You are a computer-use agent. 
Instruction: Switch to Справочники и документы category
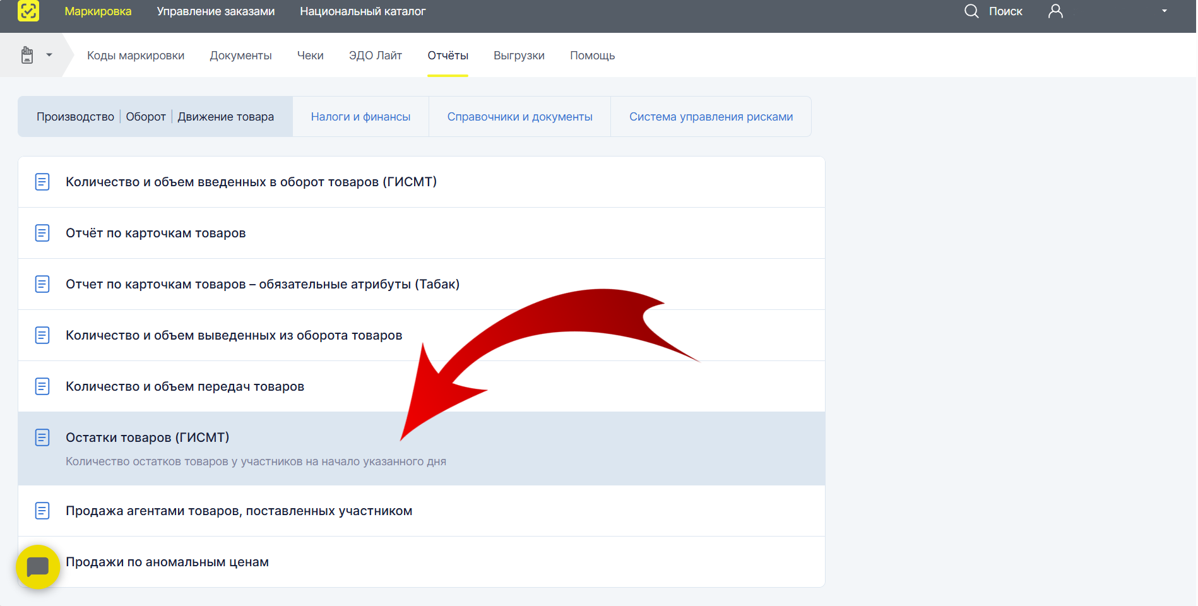520,117
